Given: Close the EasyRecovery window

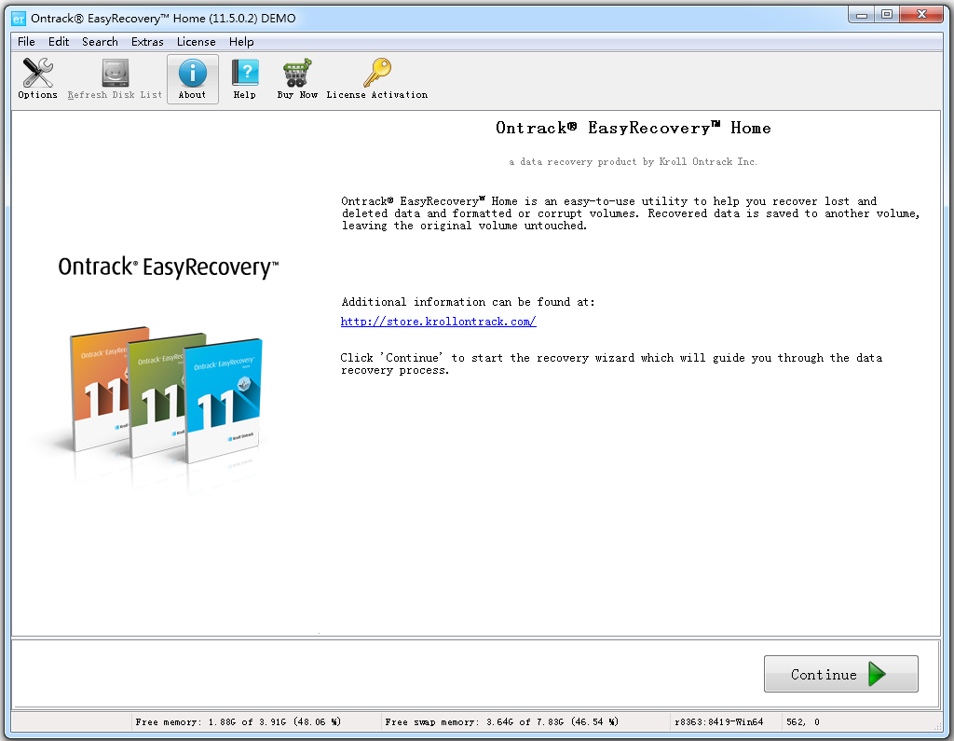Looking at the screenshot, I should tap(921, 15).
